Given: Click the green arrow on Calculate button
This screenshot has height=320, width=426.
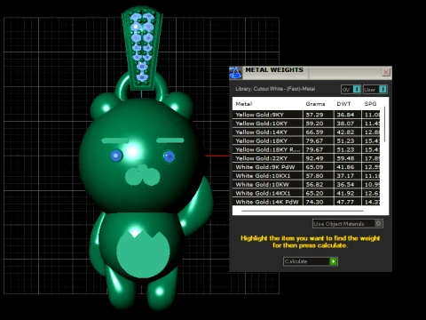Looking at the screenshot, I should tap(334, 261).
